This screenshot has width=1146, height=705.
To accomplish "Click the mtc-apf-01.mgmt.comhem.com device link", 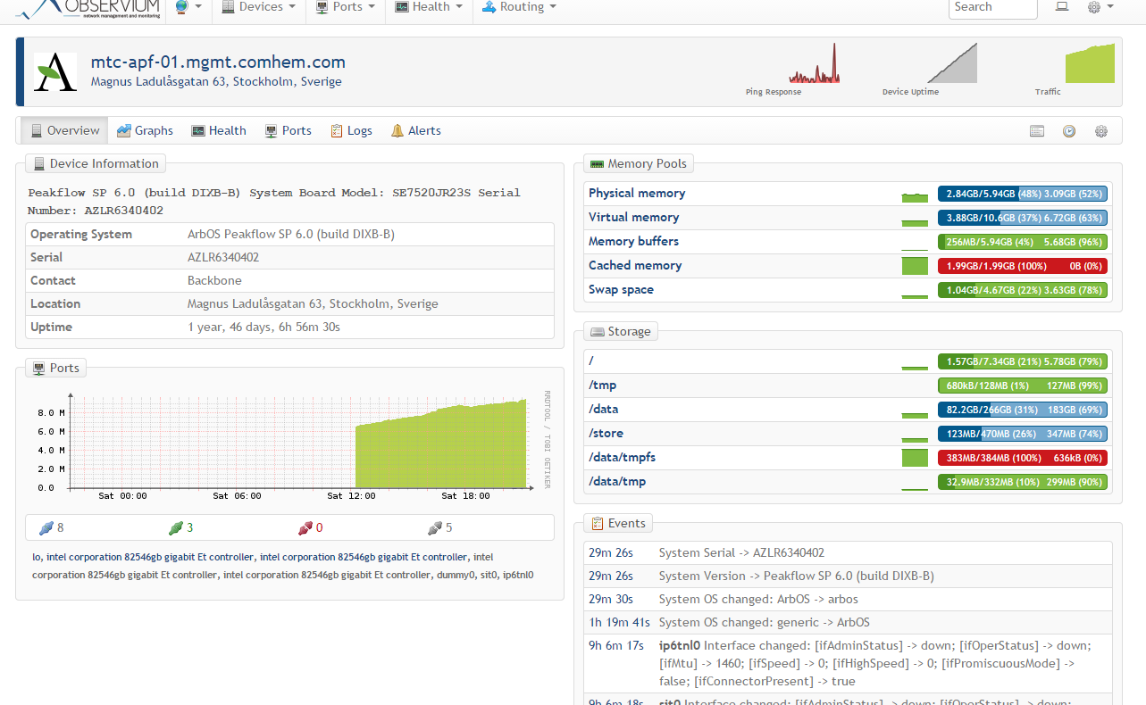I will pos(218,62).
